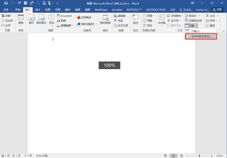
Task: Open the MathType tab
Action: [101, 10]
